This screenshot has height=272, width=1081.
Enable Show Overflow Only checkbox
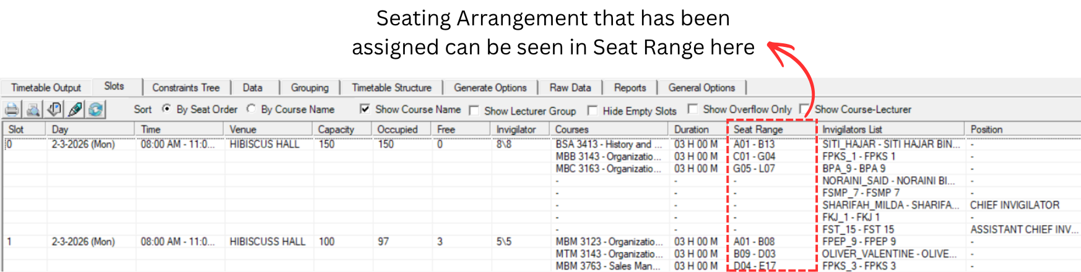pos(693,109)
